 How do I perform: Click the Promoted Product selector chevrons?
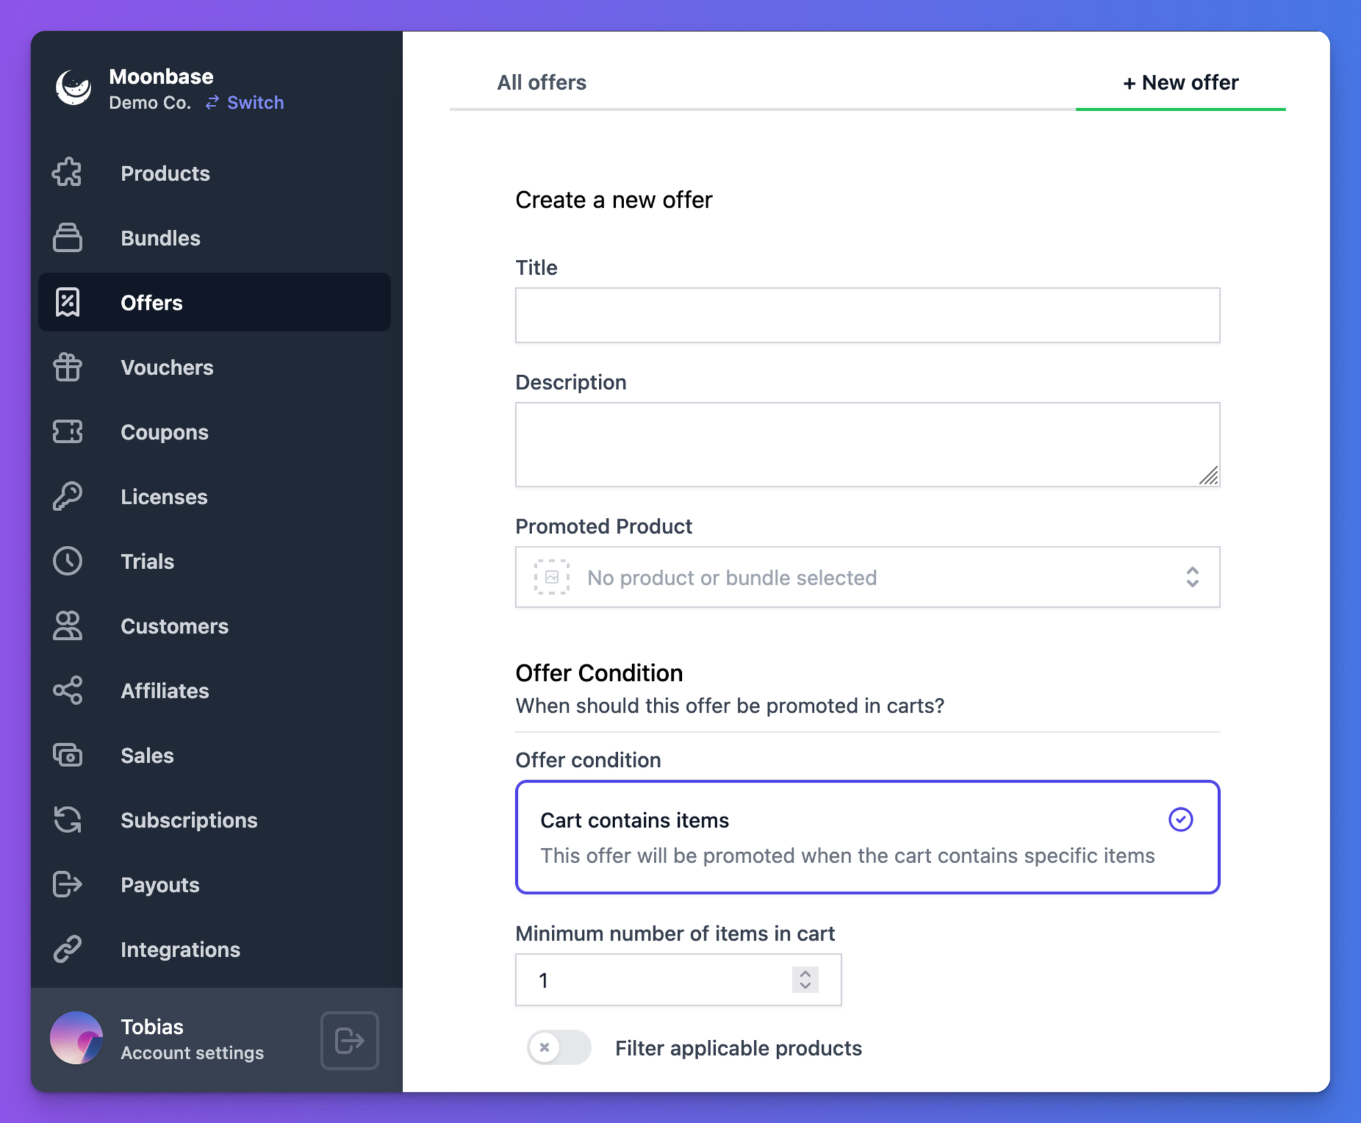tap(1192, 577)
